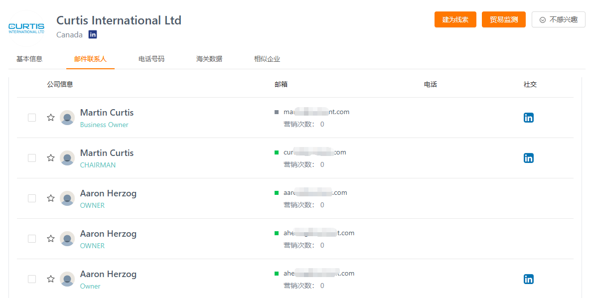Screen dimensions: 592x298
Task: Click email starting 'cur' of CHAIRMAN row
Action: coord(315,152)
